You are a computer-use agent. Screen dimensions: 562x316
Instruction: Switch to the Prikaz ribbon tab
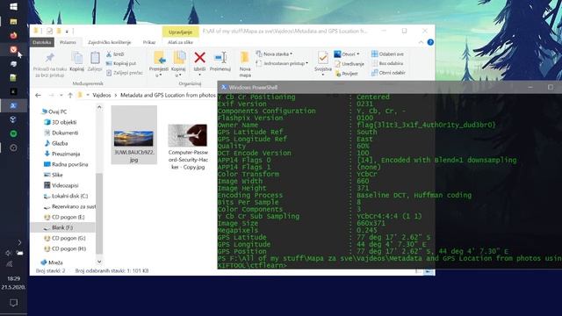149,42
